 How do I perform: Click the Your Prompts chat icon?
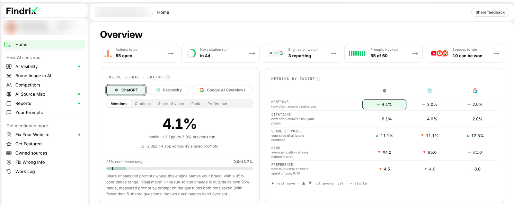coord(9,113)
